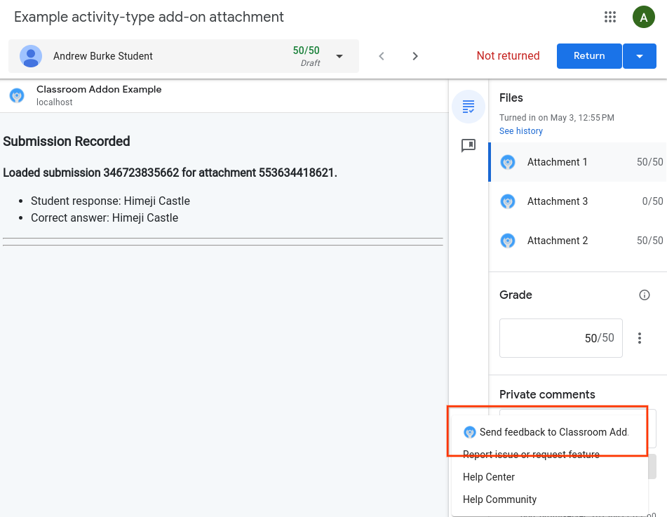
Task: Click inside the grade input field
Action: pyautogui.click(x=561, y=337)
